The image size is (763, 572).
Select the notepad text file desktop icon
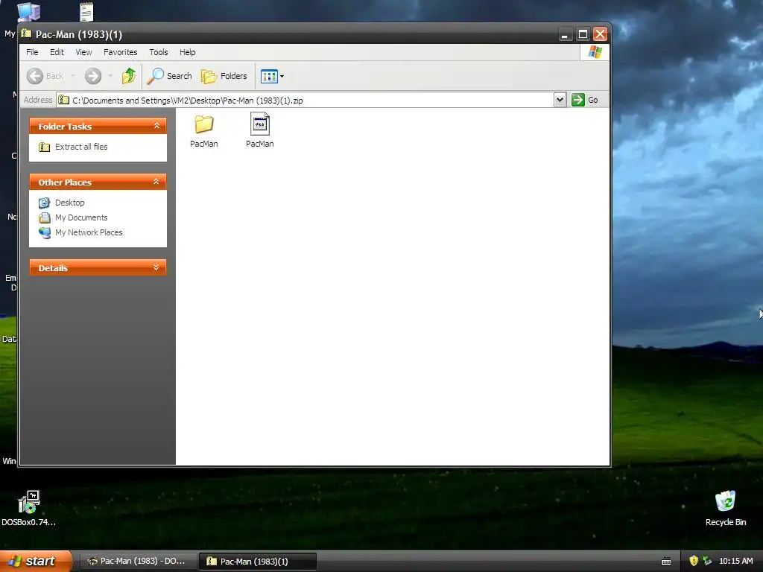coord(86,12)
